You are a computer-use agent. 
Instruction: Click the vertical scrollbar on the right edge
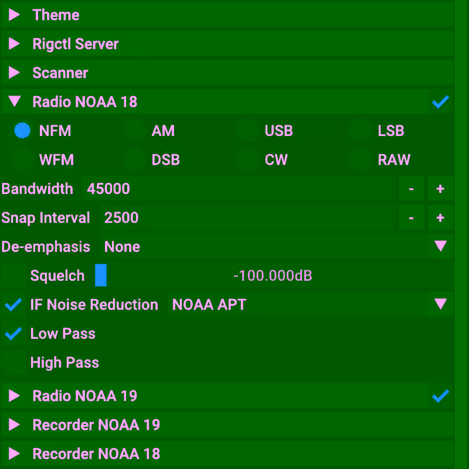click(461, 235)
